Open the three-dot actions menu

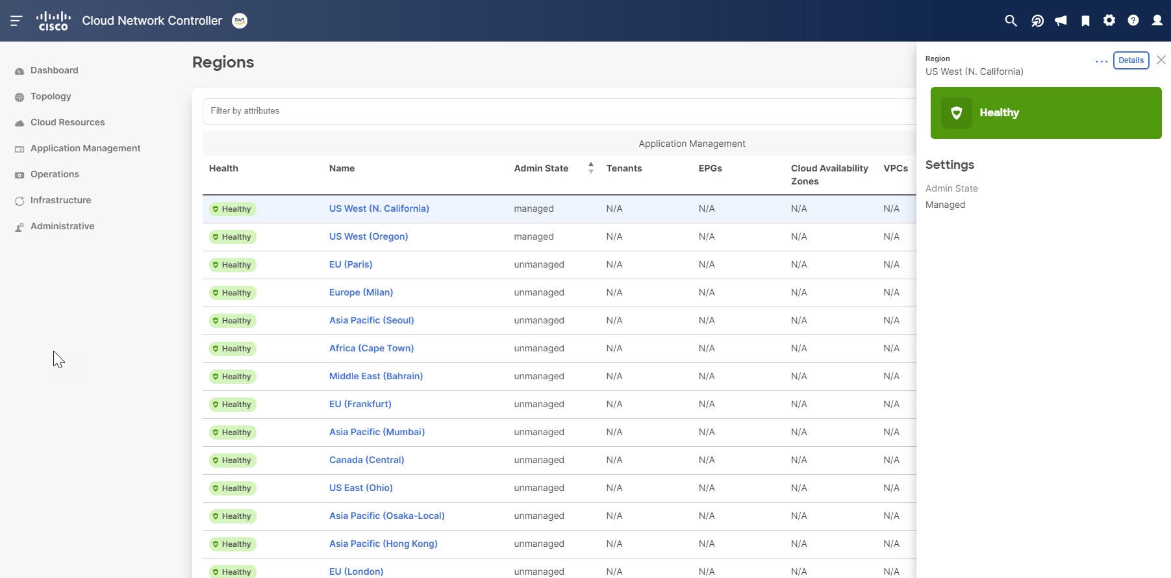[1101, 61]
